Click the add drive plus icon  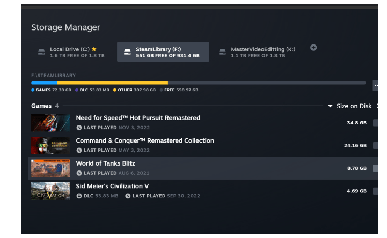[313, 48]
